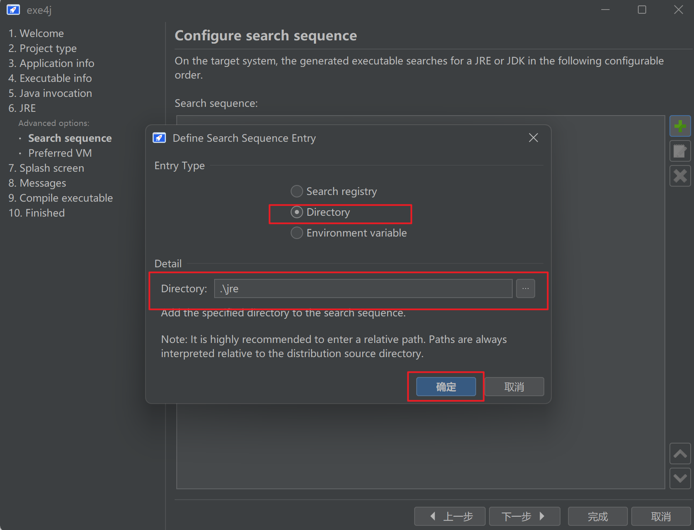
Task: Click the gray X remove entry icon
Action: coord(680,176)
